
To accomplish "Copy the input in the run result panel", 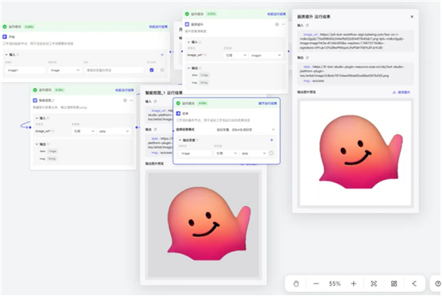I will pyautogui.click(x=308, y=25).
